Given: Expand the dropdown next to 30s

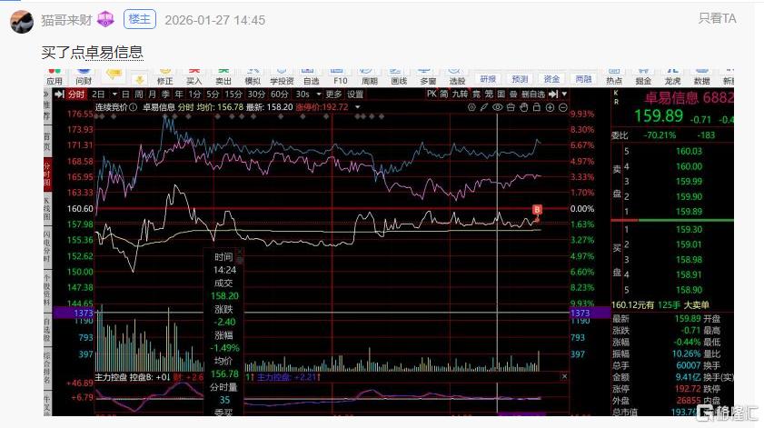Looking at the screenshot, I should click(319, 95).
